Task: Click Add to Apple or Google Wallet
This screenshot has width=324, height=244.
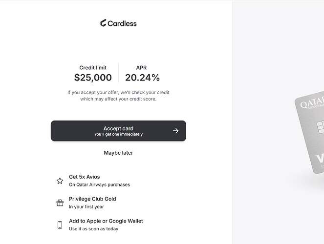Action: [x=100, y=224]
